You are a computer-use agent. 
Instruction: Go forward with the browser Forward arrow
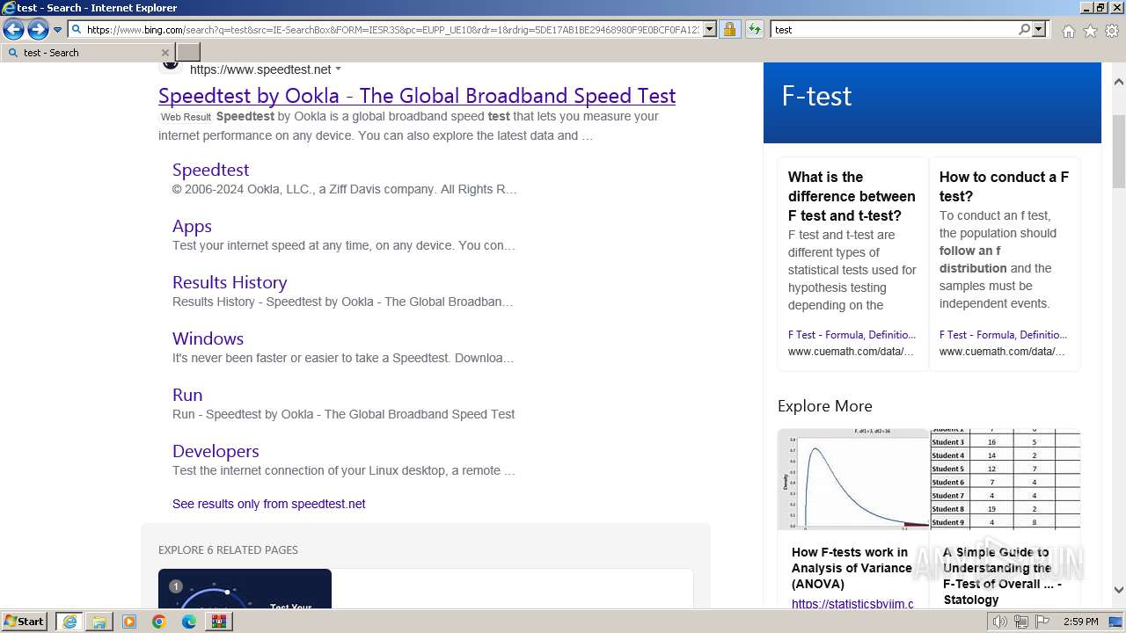point(38,30)
